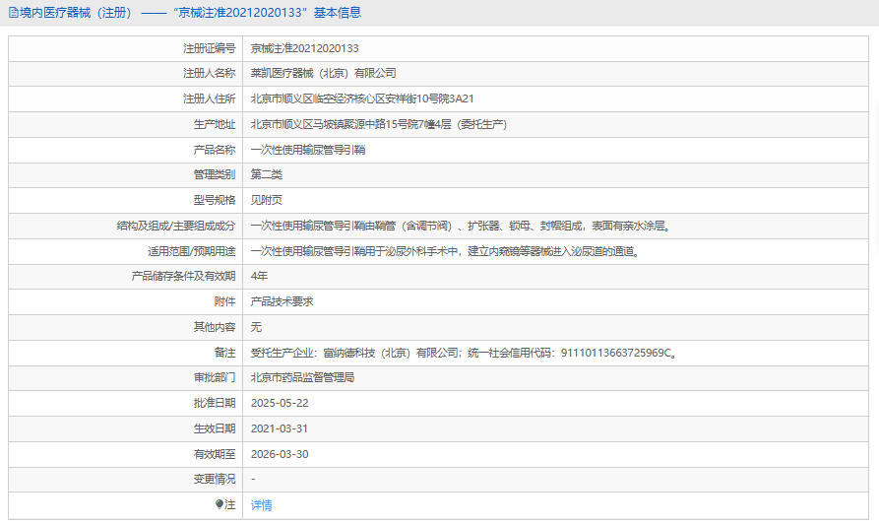The width and height of the screenshot is (879, 525).
Task: Click the 生产地址 production address value
Action: click(378, 124)
